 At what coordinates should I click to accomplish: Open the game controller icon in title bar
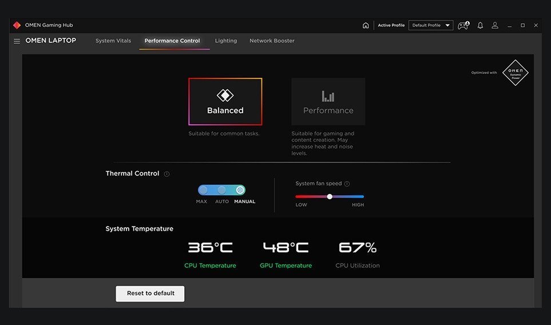coord(463,25)
